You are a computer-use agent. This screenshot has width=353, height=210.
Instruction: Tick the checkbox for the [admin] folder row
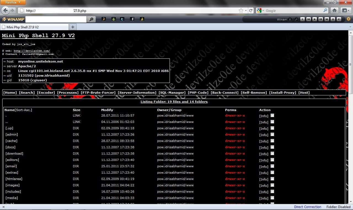click(272, 134)
